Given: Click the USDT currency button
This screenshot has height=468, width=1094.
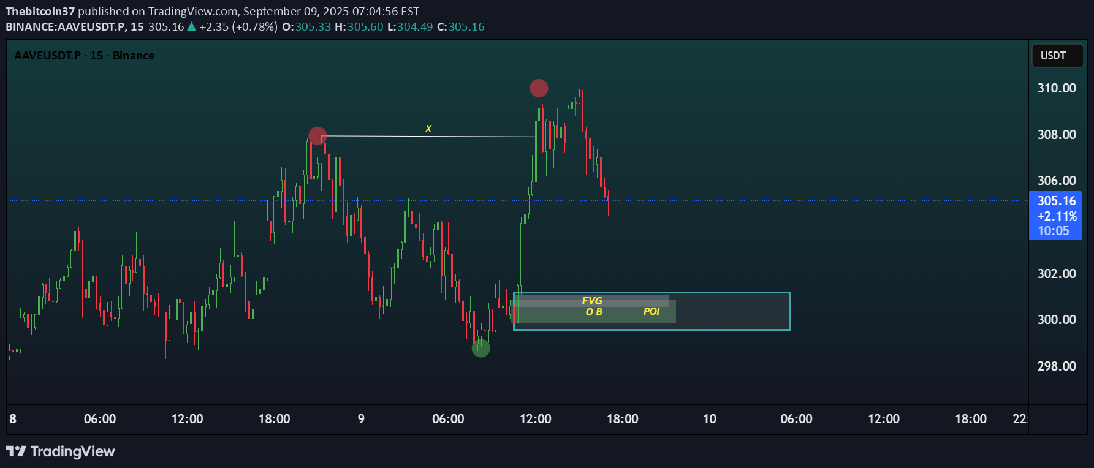Looking at the screenshot, I should point(1057,56).
